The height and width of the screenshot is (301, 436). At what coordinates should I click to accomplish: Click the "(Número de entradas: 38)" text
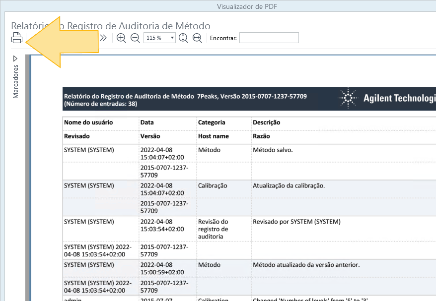point(100,104)
